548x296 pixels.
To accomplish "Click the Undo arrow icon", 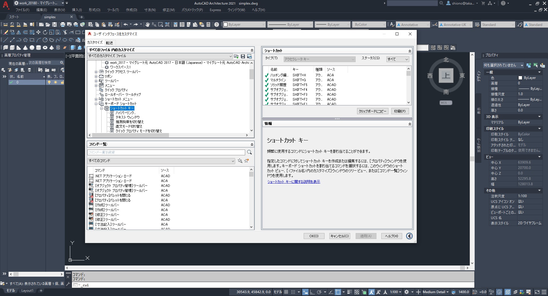I will click(126, 25).
